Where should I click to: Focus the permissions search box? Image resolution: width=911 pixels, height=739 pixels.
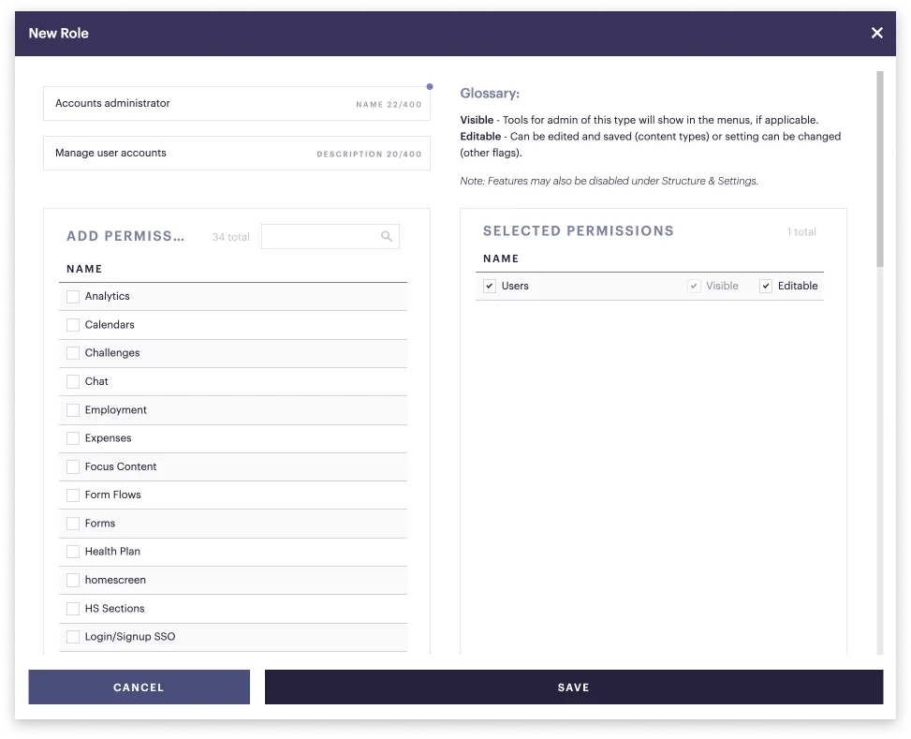pyautogui.click(x=330, y=236)
